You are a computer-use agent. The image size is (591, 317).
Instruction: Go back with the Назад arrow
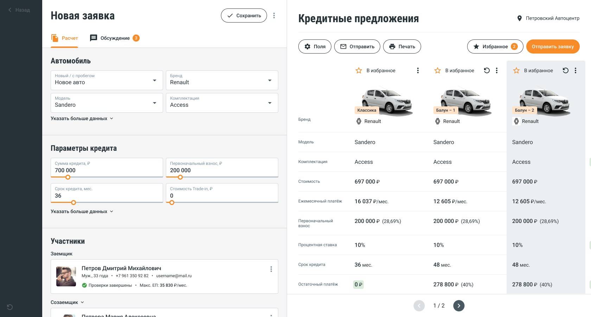tap(19, 10)
